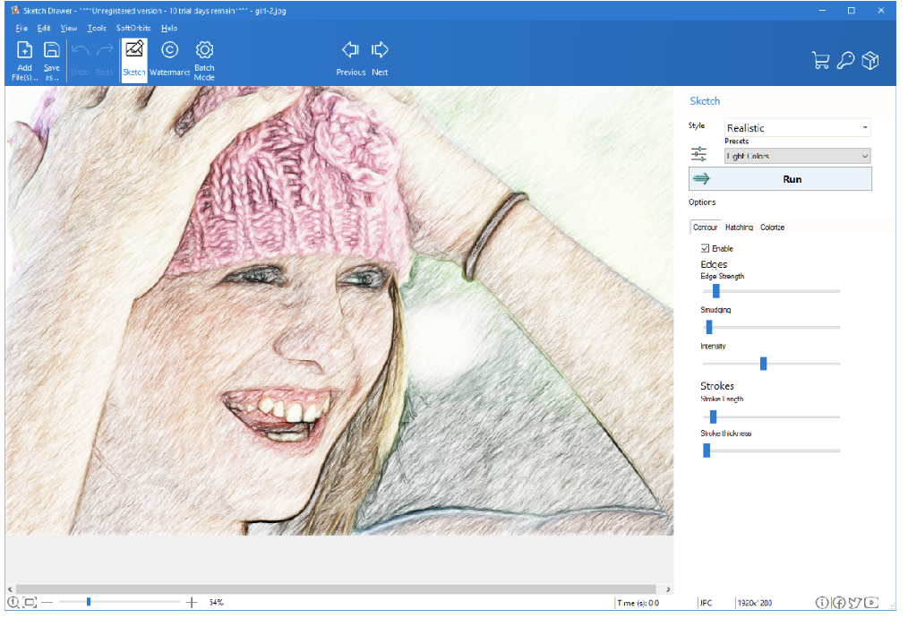Click the registration key icon
This screenshot has width=908, height=627.
coord(845,61)
